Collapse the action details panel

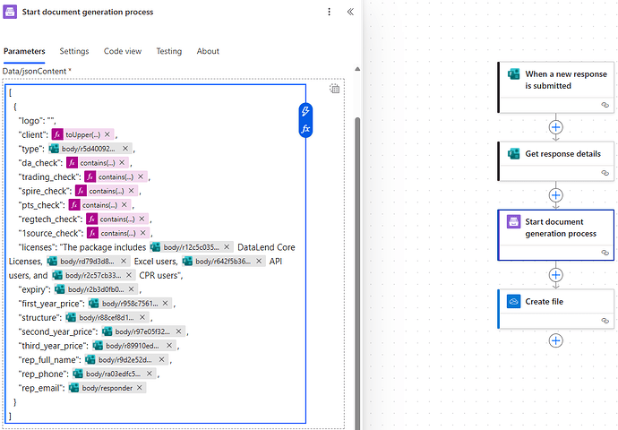pos(350,13)
